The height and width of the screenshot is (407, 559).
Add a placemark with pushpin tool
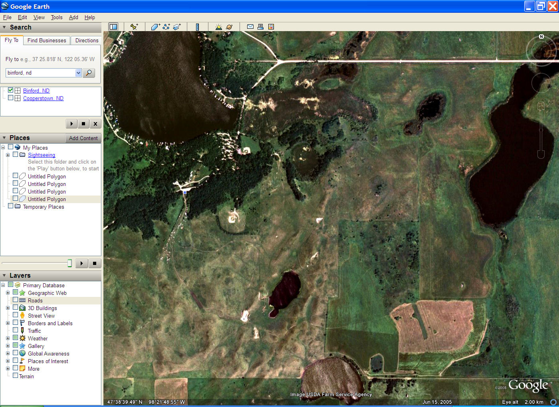click(x=134, y=27)
